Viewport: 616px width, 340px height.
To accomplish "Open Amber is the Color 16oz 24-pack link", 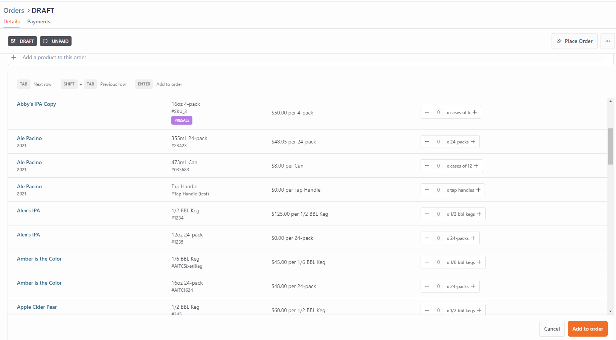I will 40,283.
